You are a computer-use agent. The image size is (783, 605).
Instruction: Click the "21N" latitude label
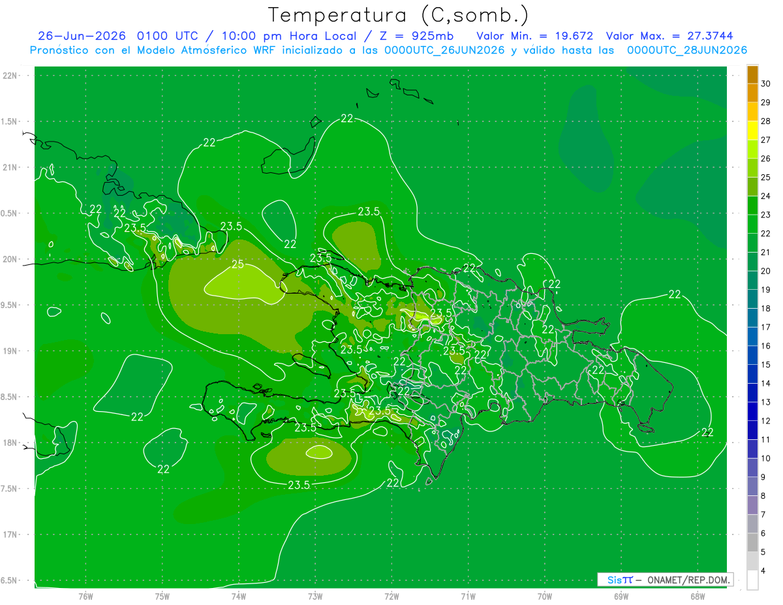[x=10, y=167]
